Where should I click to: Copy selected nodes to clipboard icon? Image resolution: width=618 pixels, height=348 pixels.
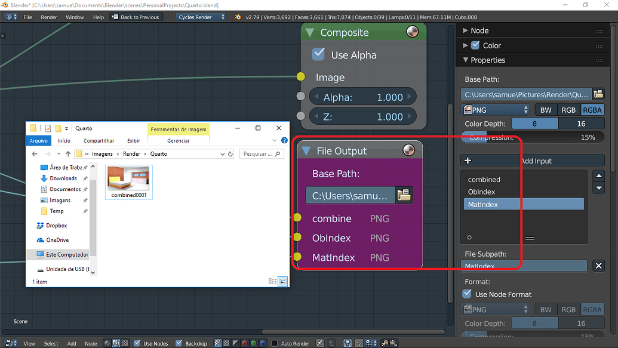point(385,343)
